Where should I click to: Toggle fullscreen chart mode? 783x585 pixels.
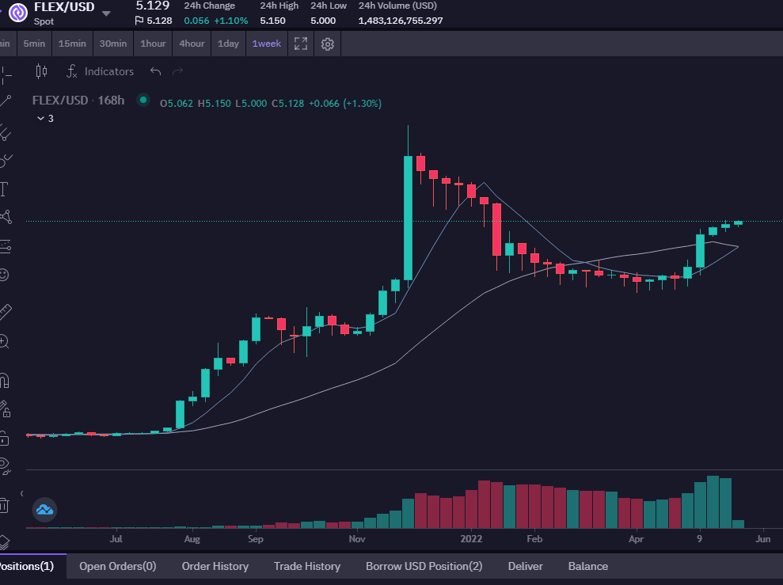(x=301, y=44)
